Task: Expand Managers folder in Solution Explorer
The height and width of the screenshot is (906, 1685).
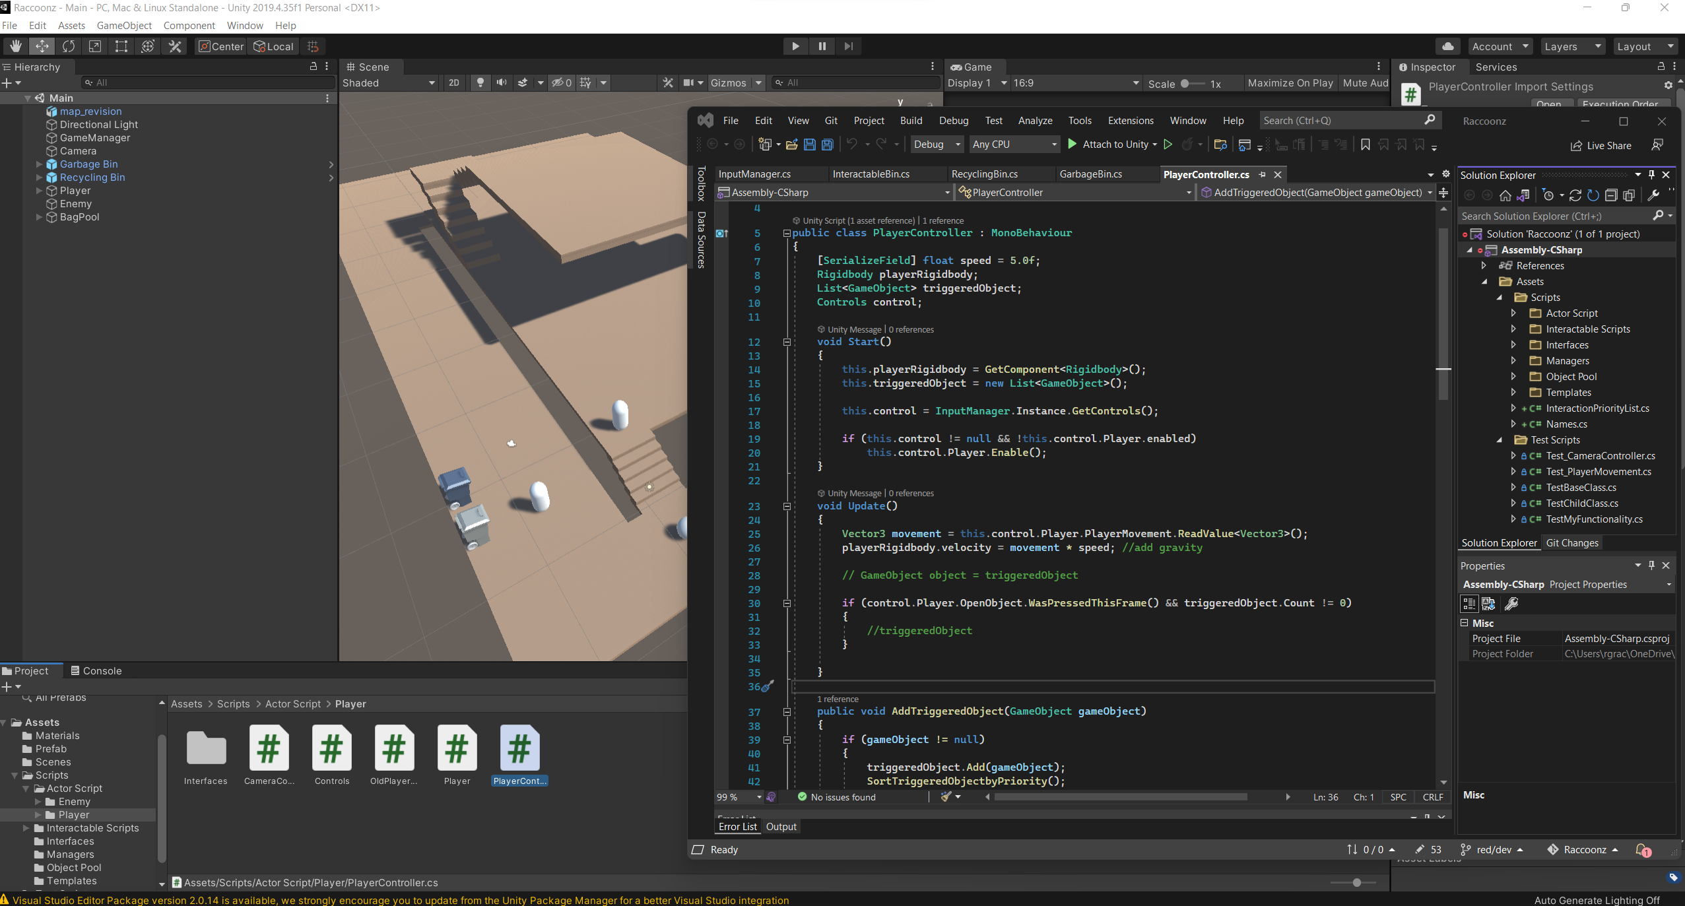Action: coord(1513,361)
